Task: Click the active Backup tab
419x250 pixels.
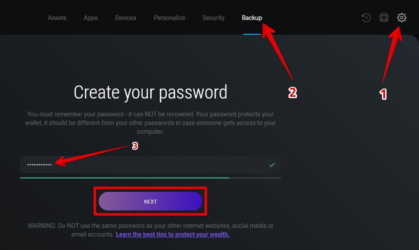Action: 252,18
